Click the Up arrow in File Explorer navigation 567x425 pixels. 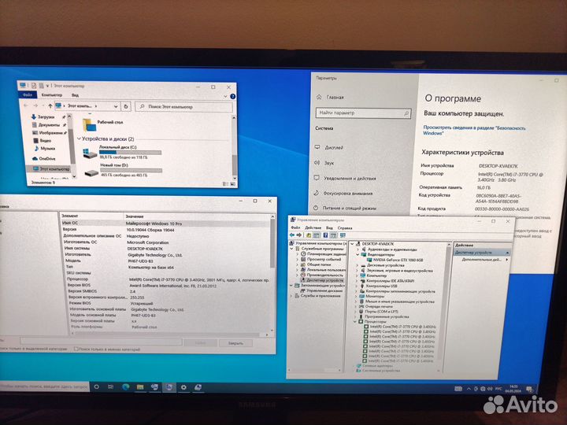point(50,106)
